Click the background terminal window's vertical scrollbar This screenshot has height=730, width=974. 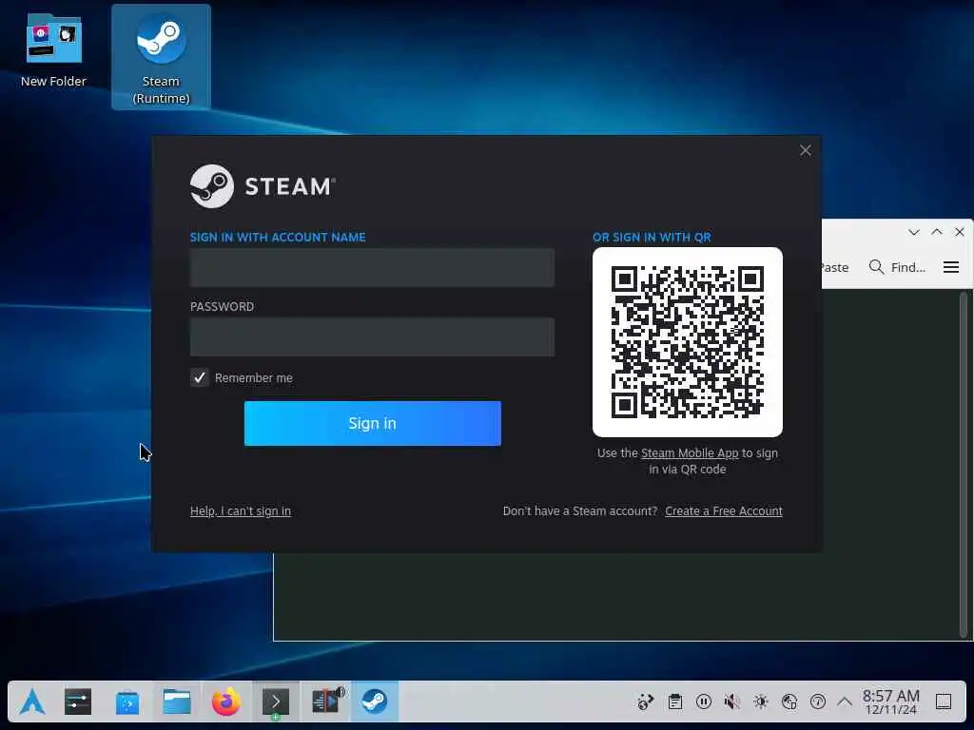coord(964,464)
